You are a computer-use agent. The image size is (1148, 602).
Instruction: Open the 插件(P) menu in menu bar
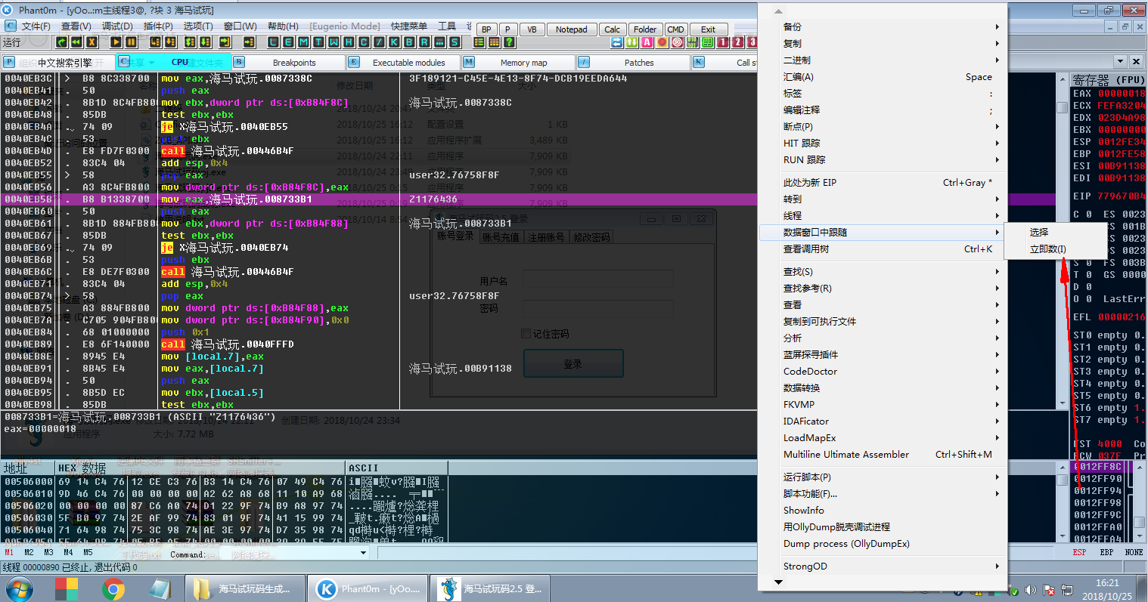tap(159, 26)
